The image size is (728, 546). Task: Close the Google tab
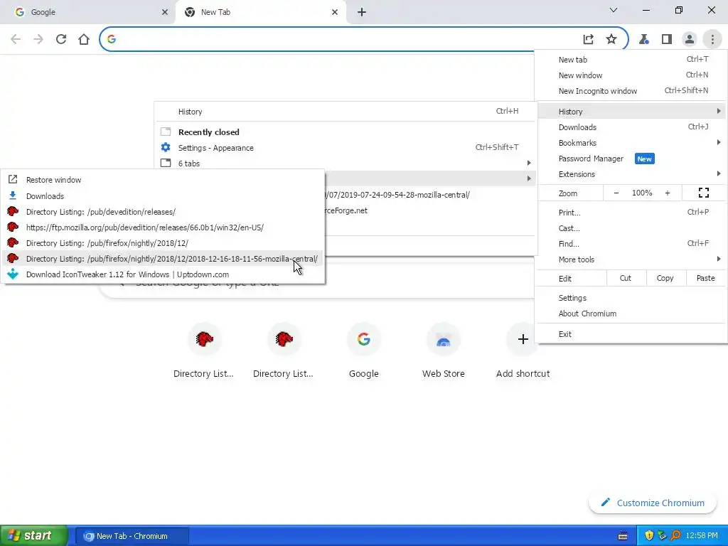[165, 12]
